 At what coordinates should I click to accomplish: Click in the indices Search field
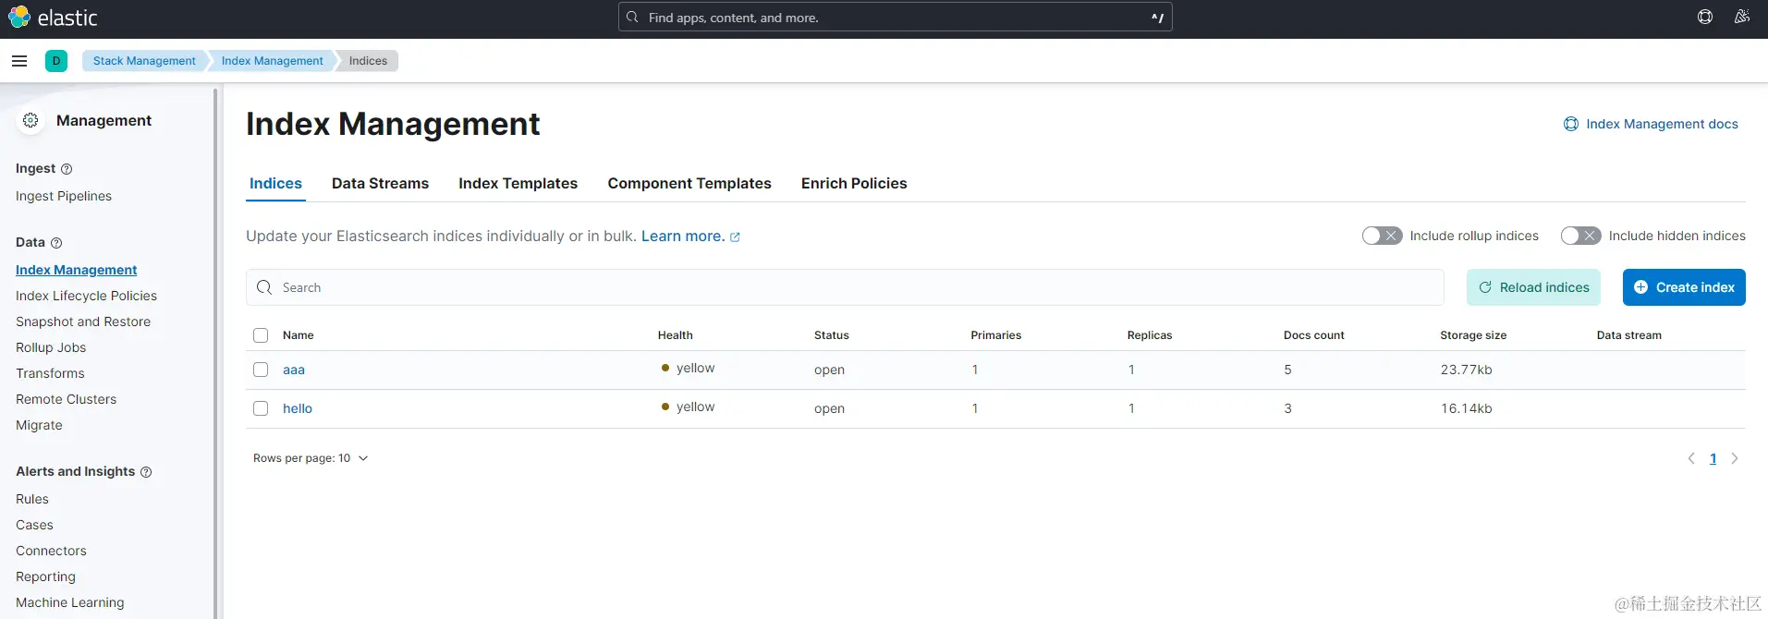[x=845, y=287]
